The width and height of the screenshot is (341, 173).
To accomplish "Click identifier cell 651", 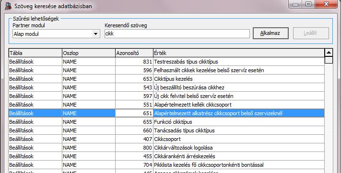I will point(134,113).
